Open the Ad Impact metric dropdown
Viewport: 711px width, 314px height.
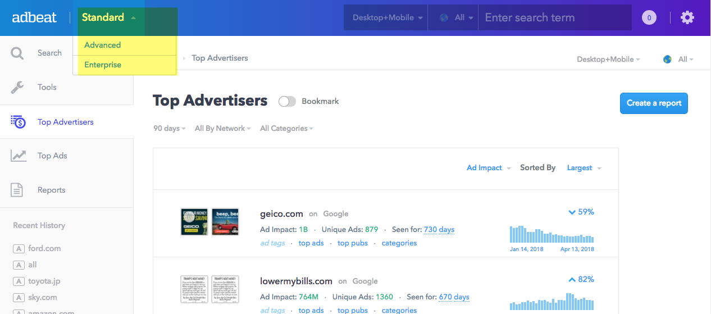(489, 168)
